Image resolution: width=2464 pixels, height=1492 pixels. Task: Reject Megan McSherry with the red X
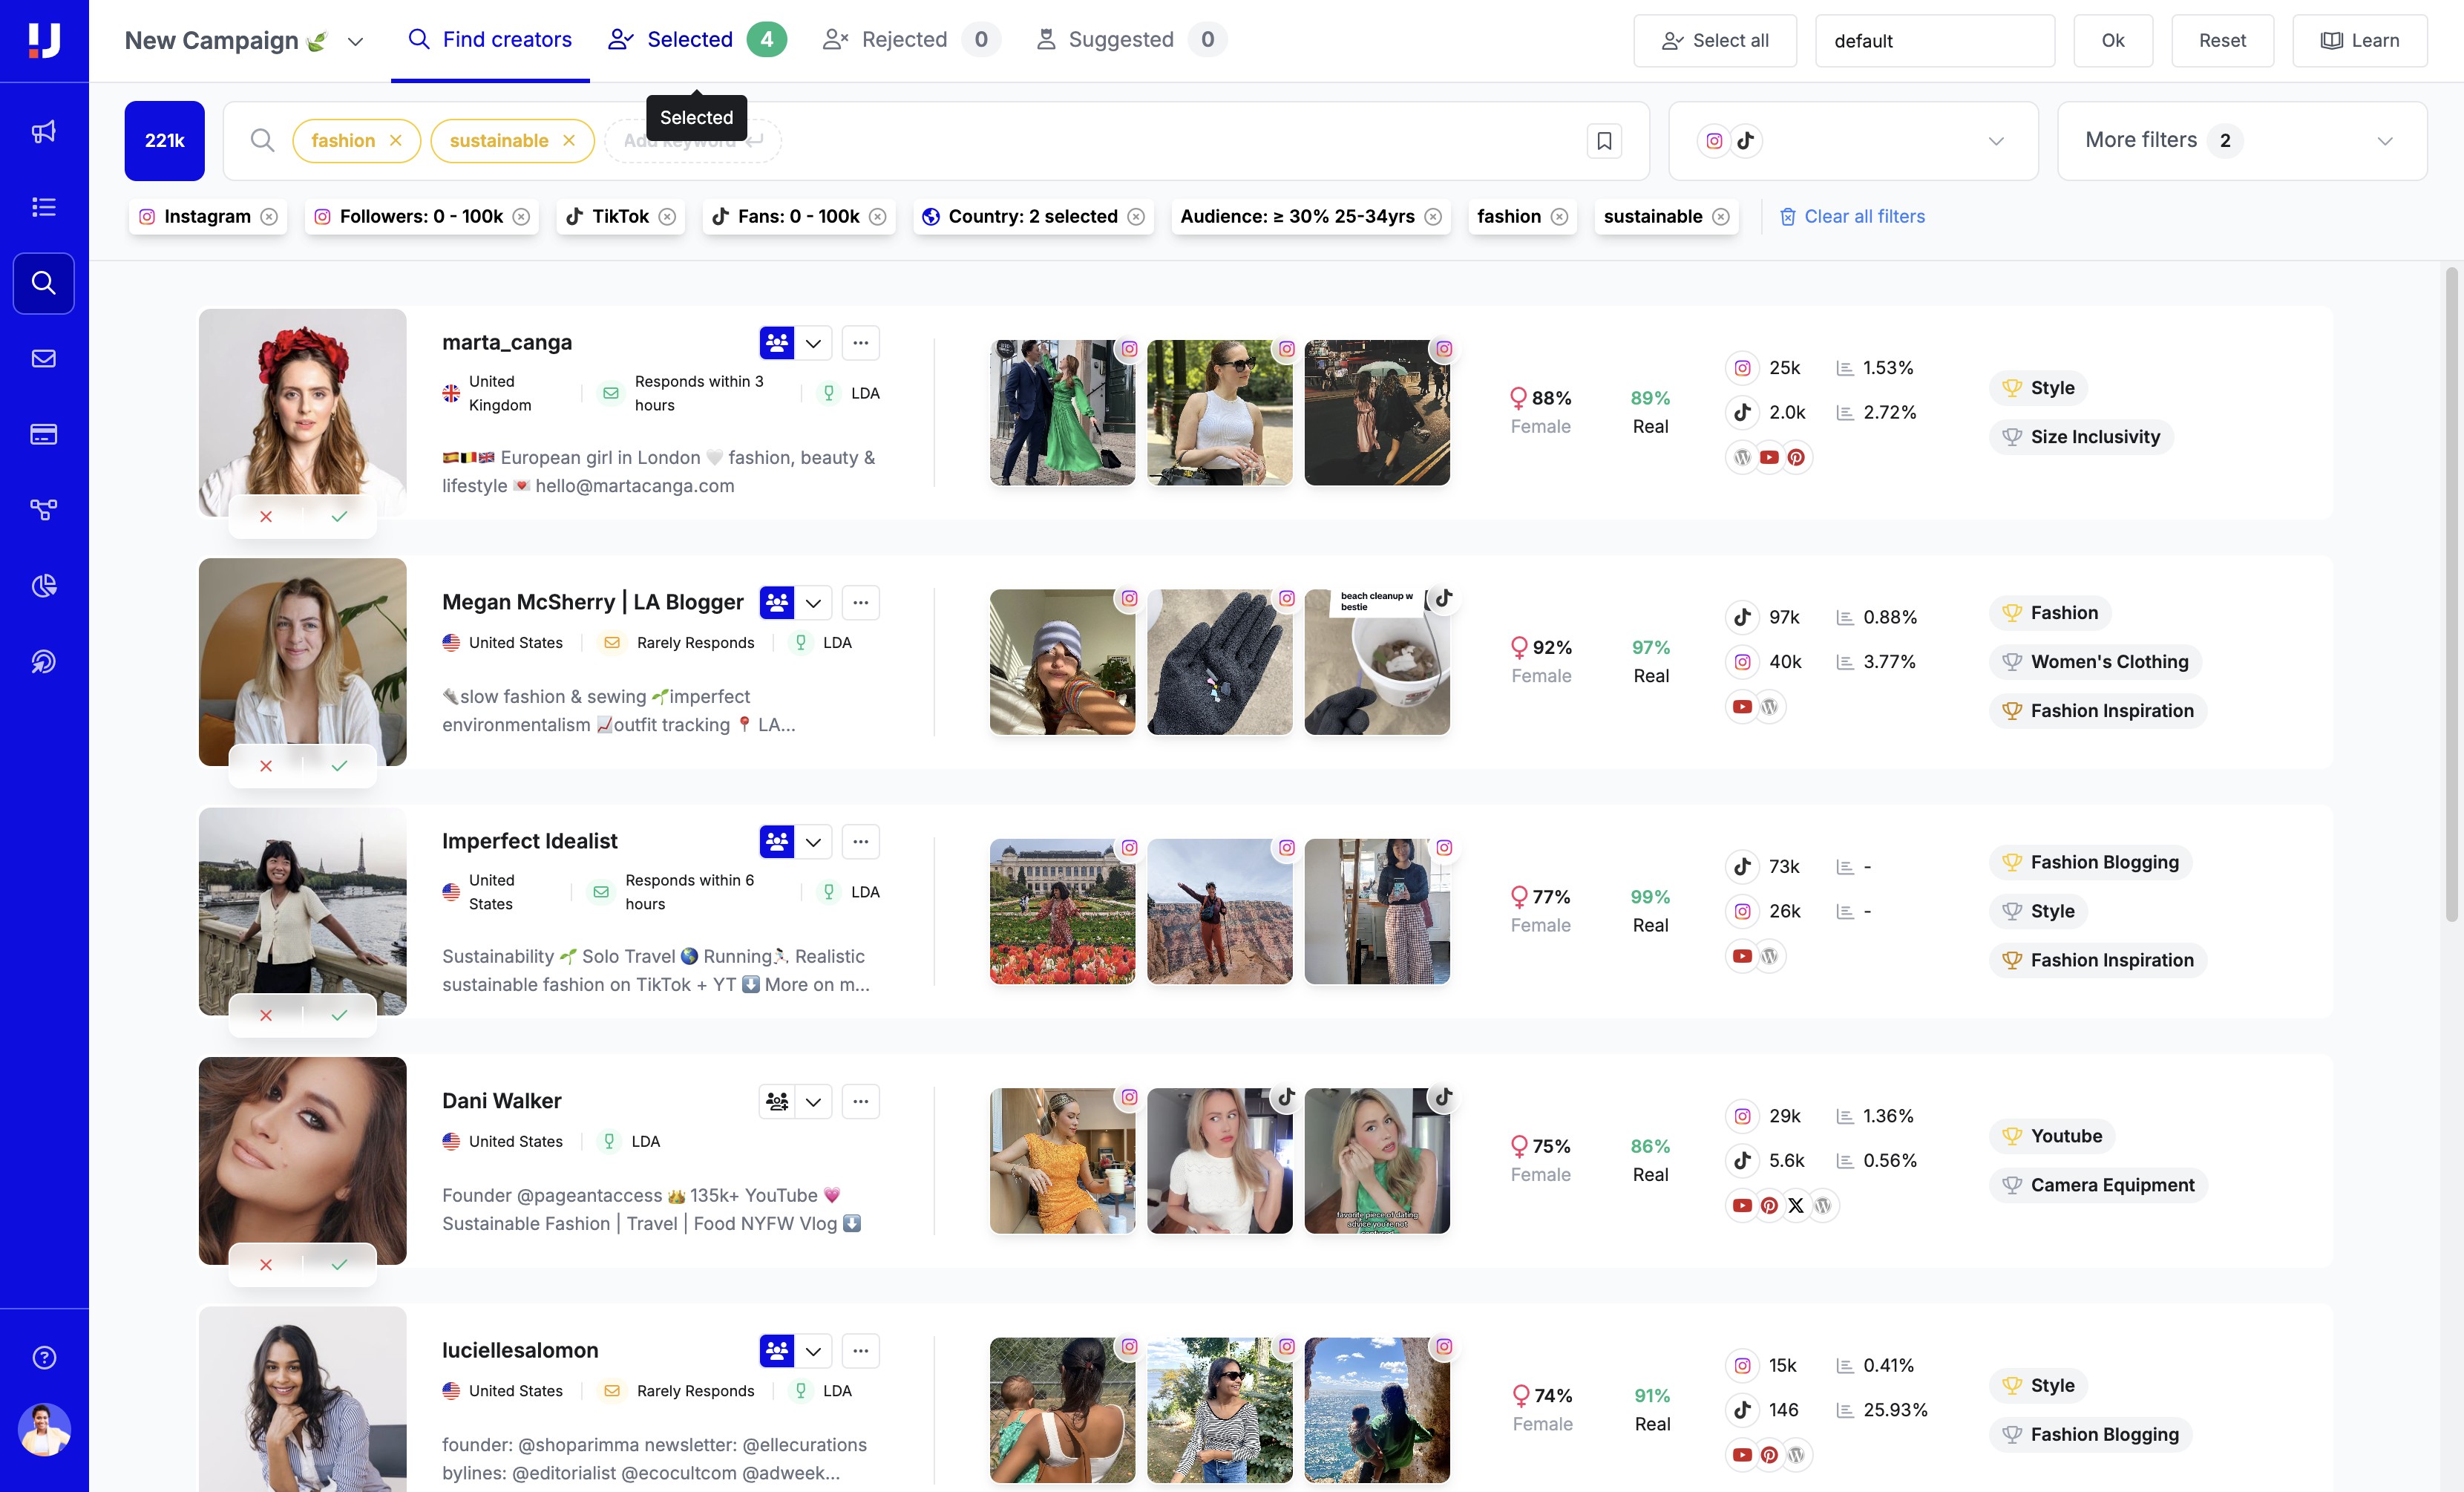[x=266, y=766]
